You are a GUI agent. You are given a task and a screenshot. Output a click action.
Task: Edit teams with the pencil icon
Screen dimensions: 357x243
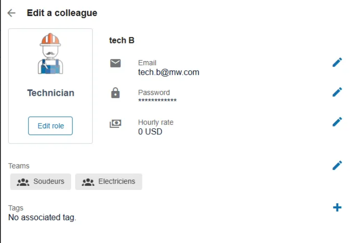tap(337, 165)
